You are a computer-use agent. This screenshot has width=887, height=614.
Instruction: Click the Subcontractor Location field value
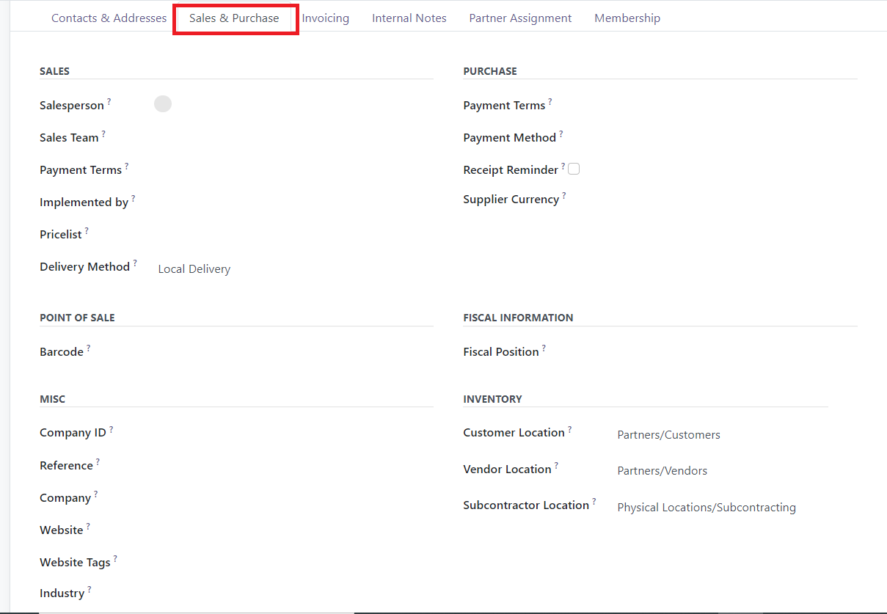point(706,508)
